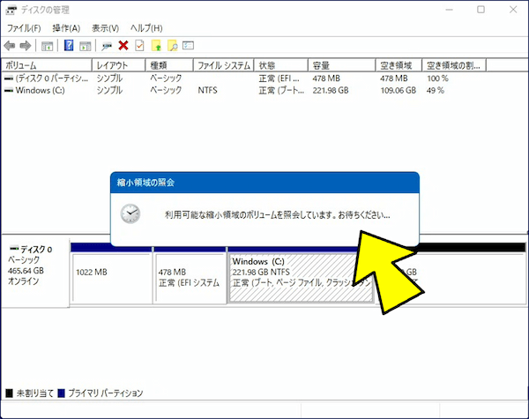The height and width of the screenshot is (419, 529).
Task: Click the folder search magnifier icon
Action: 173,45
